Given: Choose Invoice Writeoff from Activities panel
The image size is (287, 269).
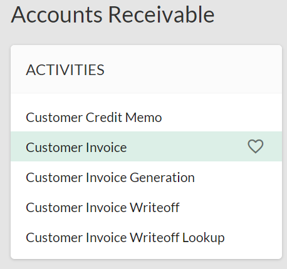Looking at the screenshot, I should pos(103,208).
